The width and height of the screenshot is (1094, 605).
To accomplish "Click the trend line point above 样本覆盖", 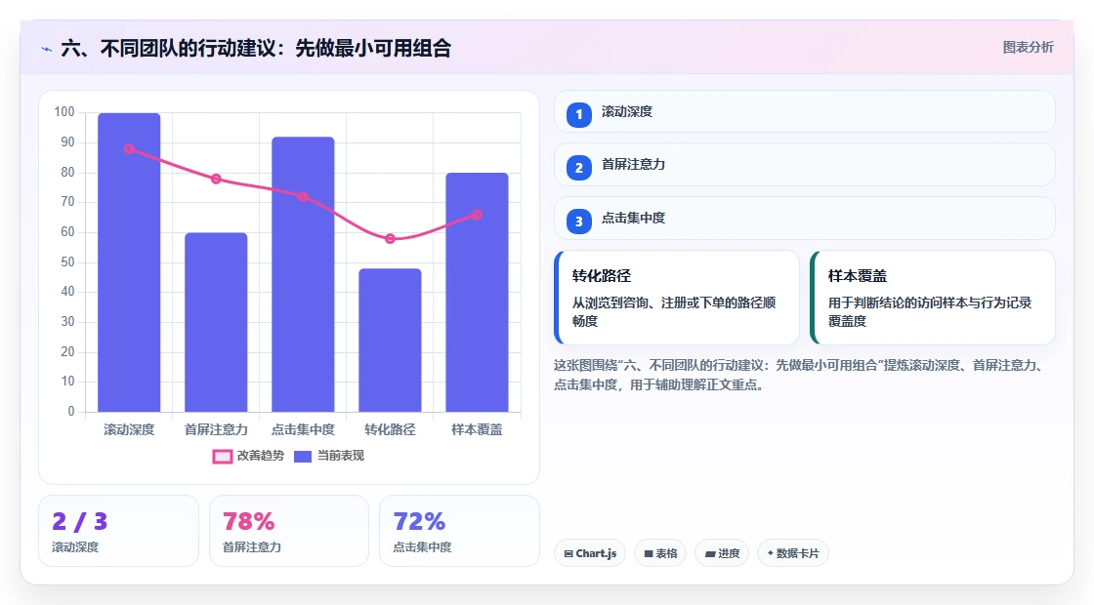I will 478,215.
